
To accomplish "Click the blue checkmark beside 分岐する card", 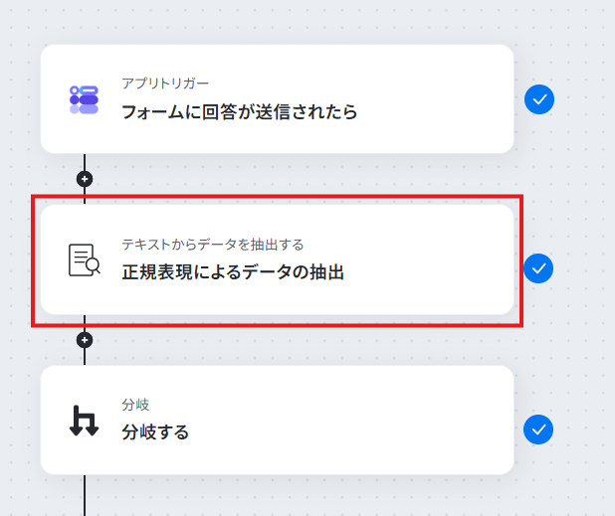I will pyautogui.click(x=538, y=430).
